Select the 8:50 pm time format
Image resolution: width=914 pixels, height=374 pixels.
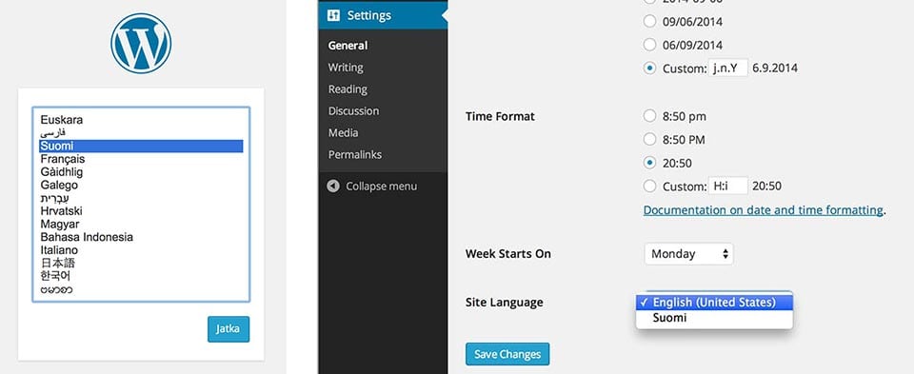tap(649, 116)
